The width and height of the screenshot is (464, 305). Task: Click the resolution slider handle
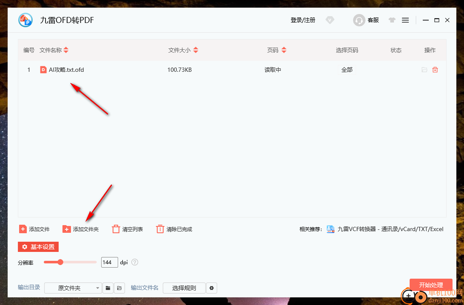point(60,262)
